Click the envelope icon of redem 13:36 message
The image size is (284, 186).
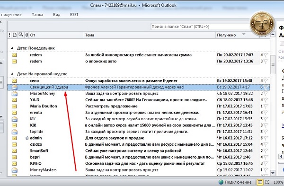pos(14,62)
